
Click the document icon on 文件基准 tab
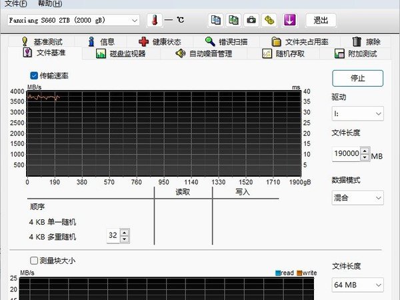[x=27, y=53]
